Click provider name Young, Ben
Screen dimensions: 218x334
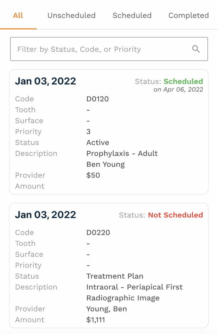[107, 309]
